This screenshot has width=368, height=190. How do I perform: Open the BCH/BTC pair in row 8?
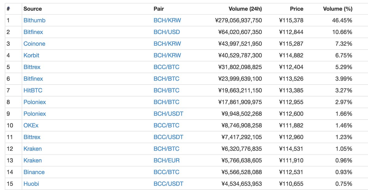coord(167,102)
